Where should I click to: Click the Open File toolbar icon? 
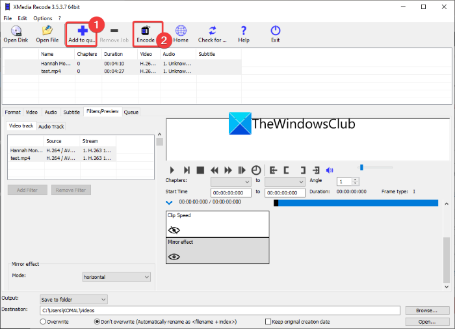pos(47,34)
